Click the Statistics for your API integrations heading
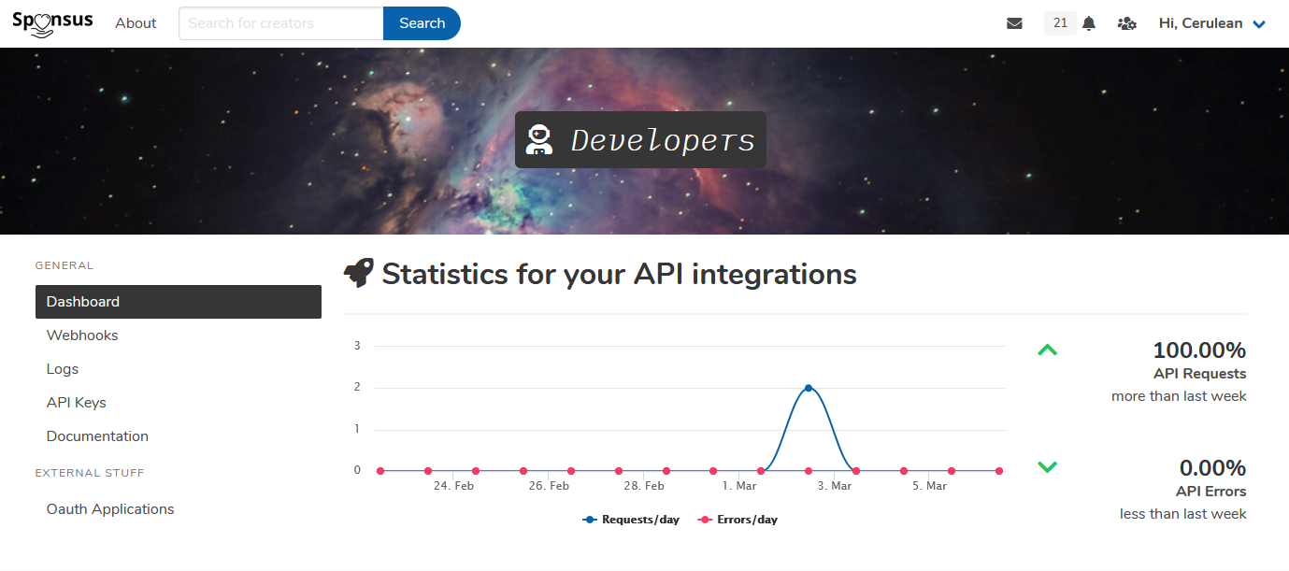 pyautogui.click(x=619, y=274)
